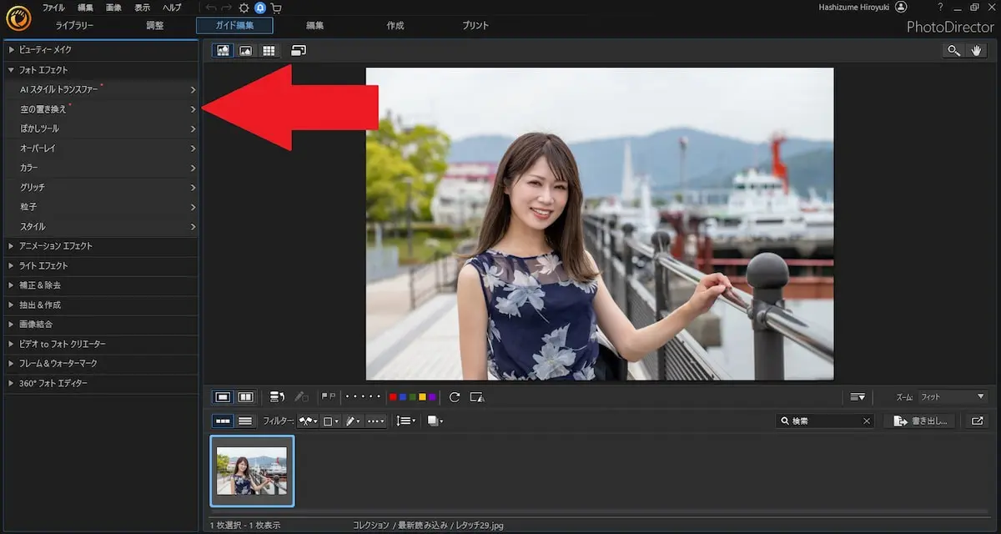The height and width of the screenshot is (534, 1001).
Task: Toggle the compare two photos view
Action: (x=246, y=397)
